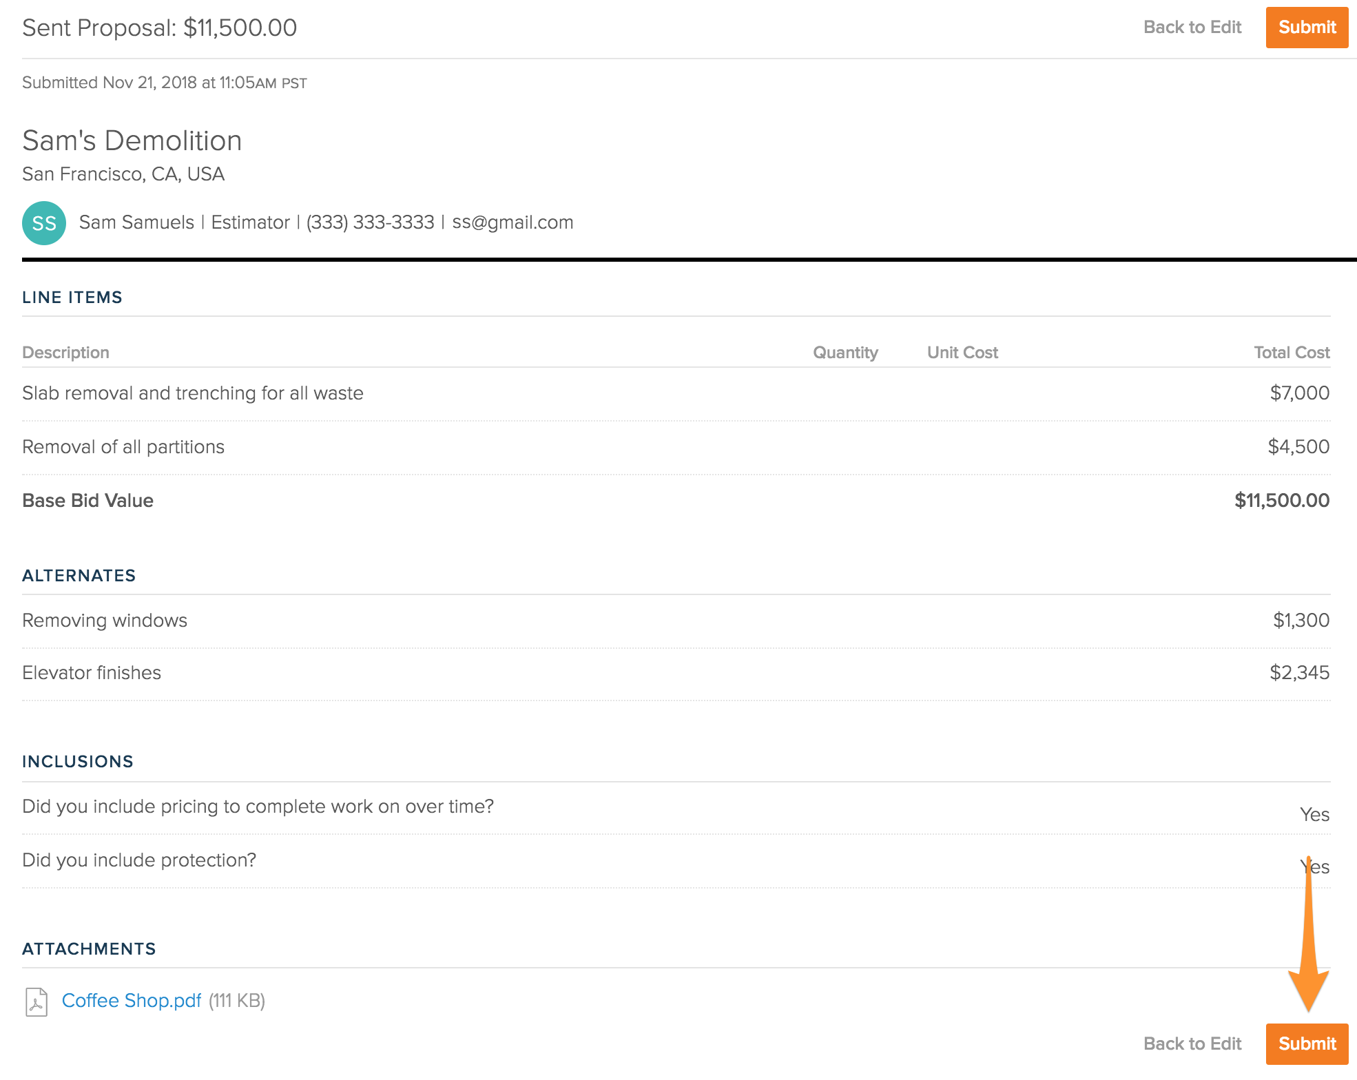
Task: Click the PDF file icon in Attachments
Action: pos(37,1001)
